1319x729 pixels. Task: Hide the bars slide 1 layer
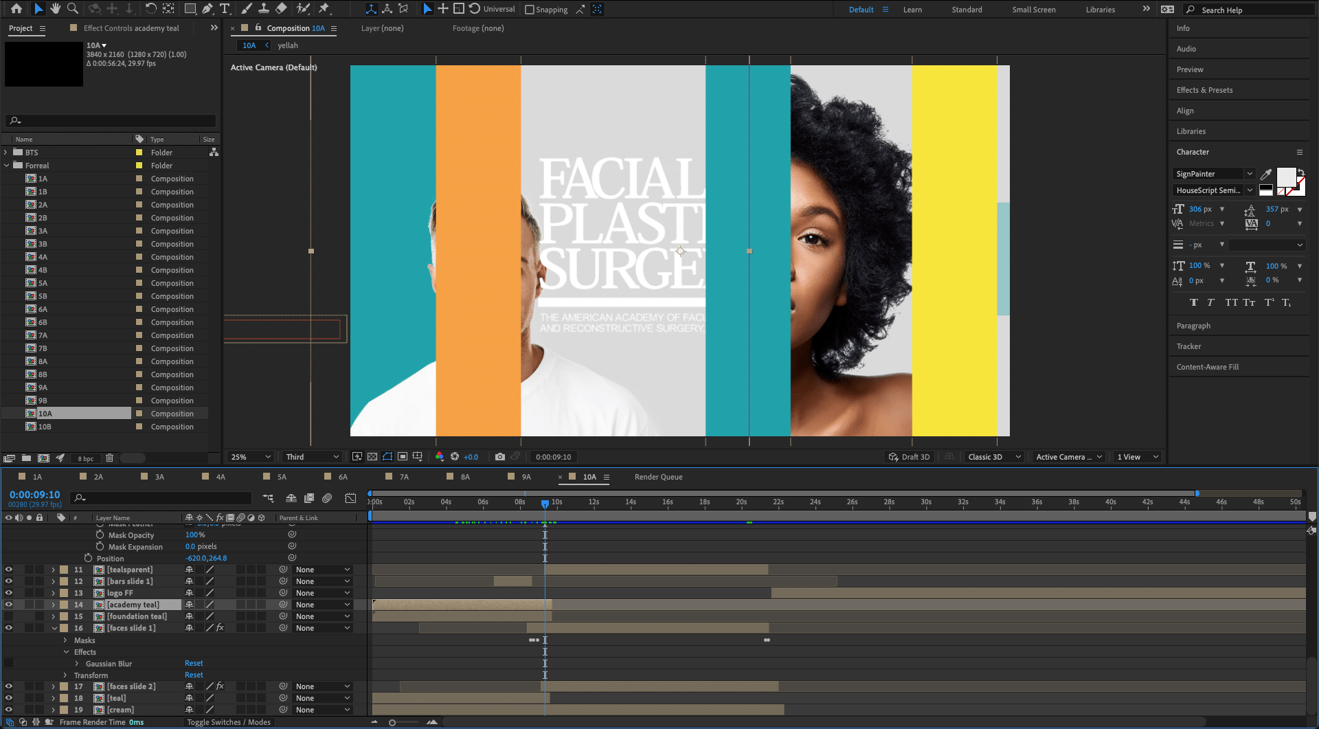coord(9,581)
